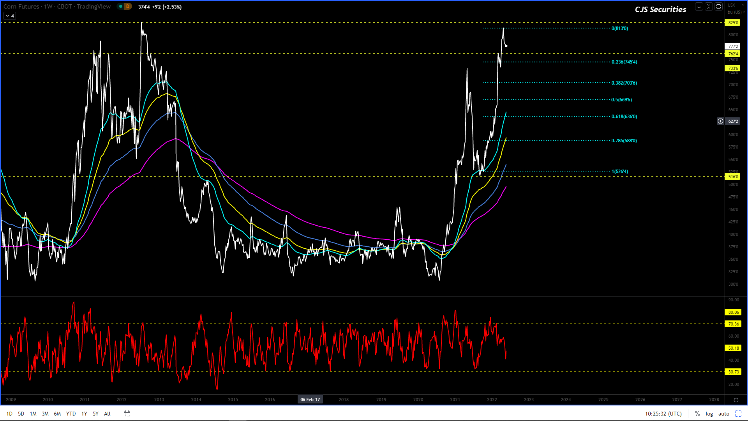Screen dimensions: 748x421
Task: Toggle the percent scale mode
Action: (x=697, y=414)
